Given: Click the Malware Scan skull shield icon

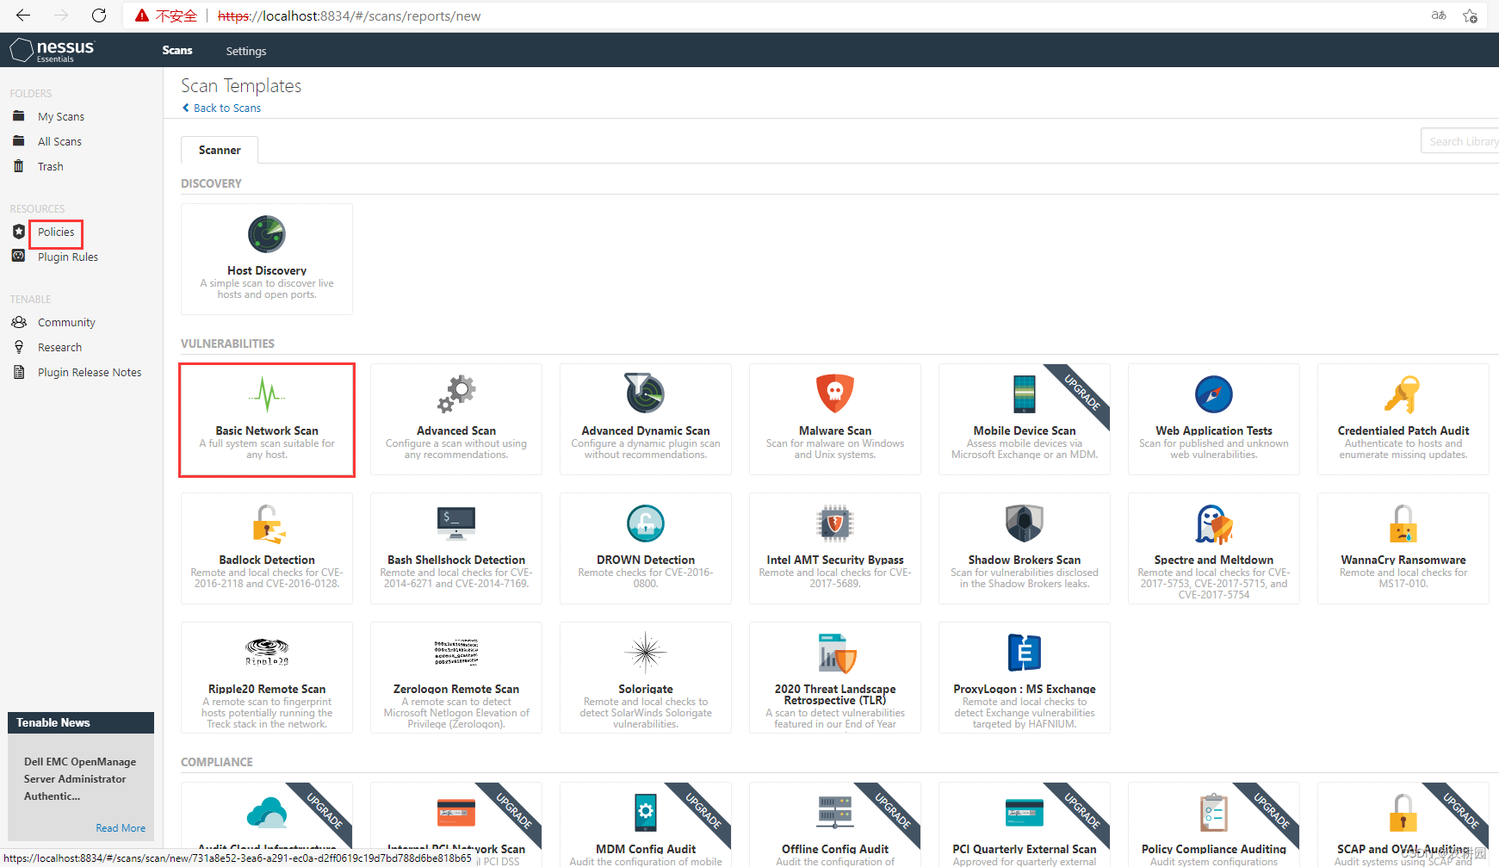Looking at the screenshot, I should [x=835, y=393].
